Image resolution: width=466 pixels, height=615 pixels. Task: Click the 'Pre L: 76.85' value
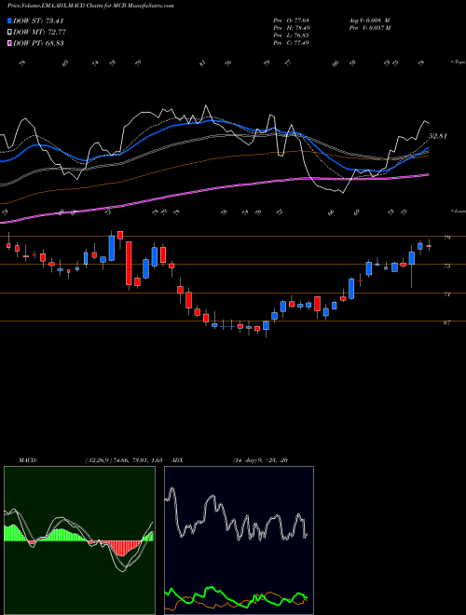(292, 35)
